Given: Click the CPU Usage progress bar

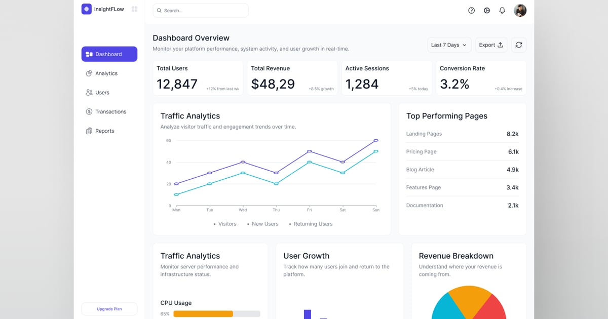Looking at the screenshot, I should (216, 314).
